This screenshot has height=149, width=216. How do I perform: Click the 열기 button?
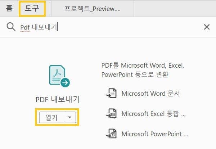point(52,117)
